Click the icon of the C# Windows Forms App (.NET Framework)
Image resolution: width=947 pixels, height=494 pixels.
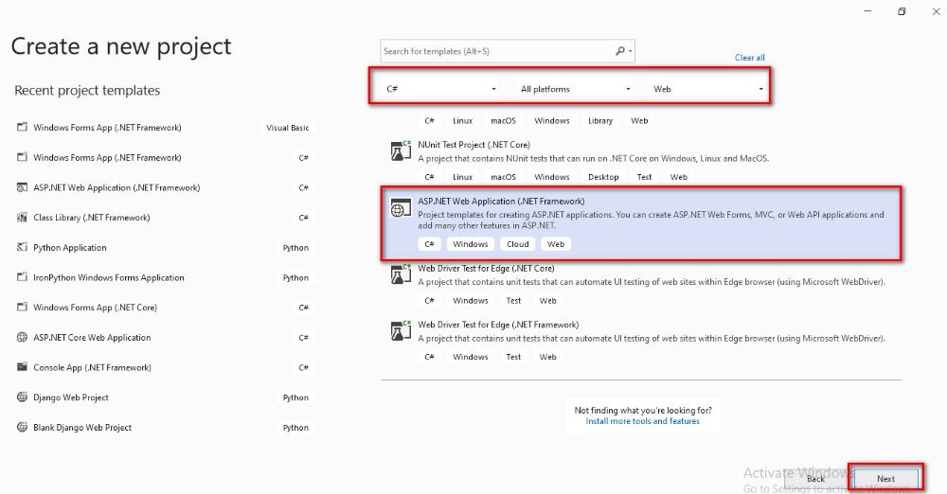[x=23, y=157]
